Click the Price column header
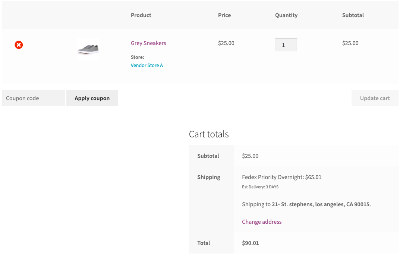This screenshot has height=255, width=400. (x=224, y=15)
